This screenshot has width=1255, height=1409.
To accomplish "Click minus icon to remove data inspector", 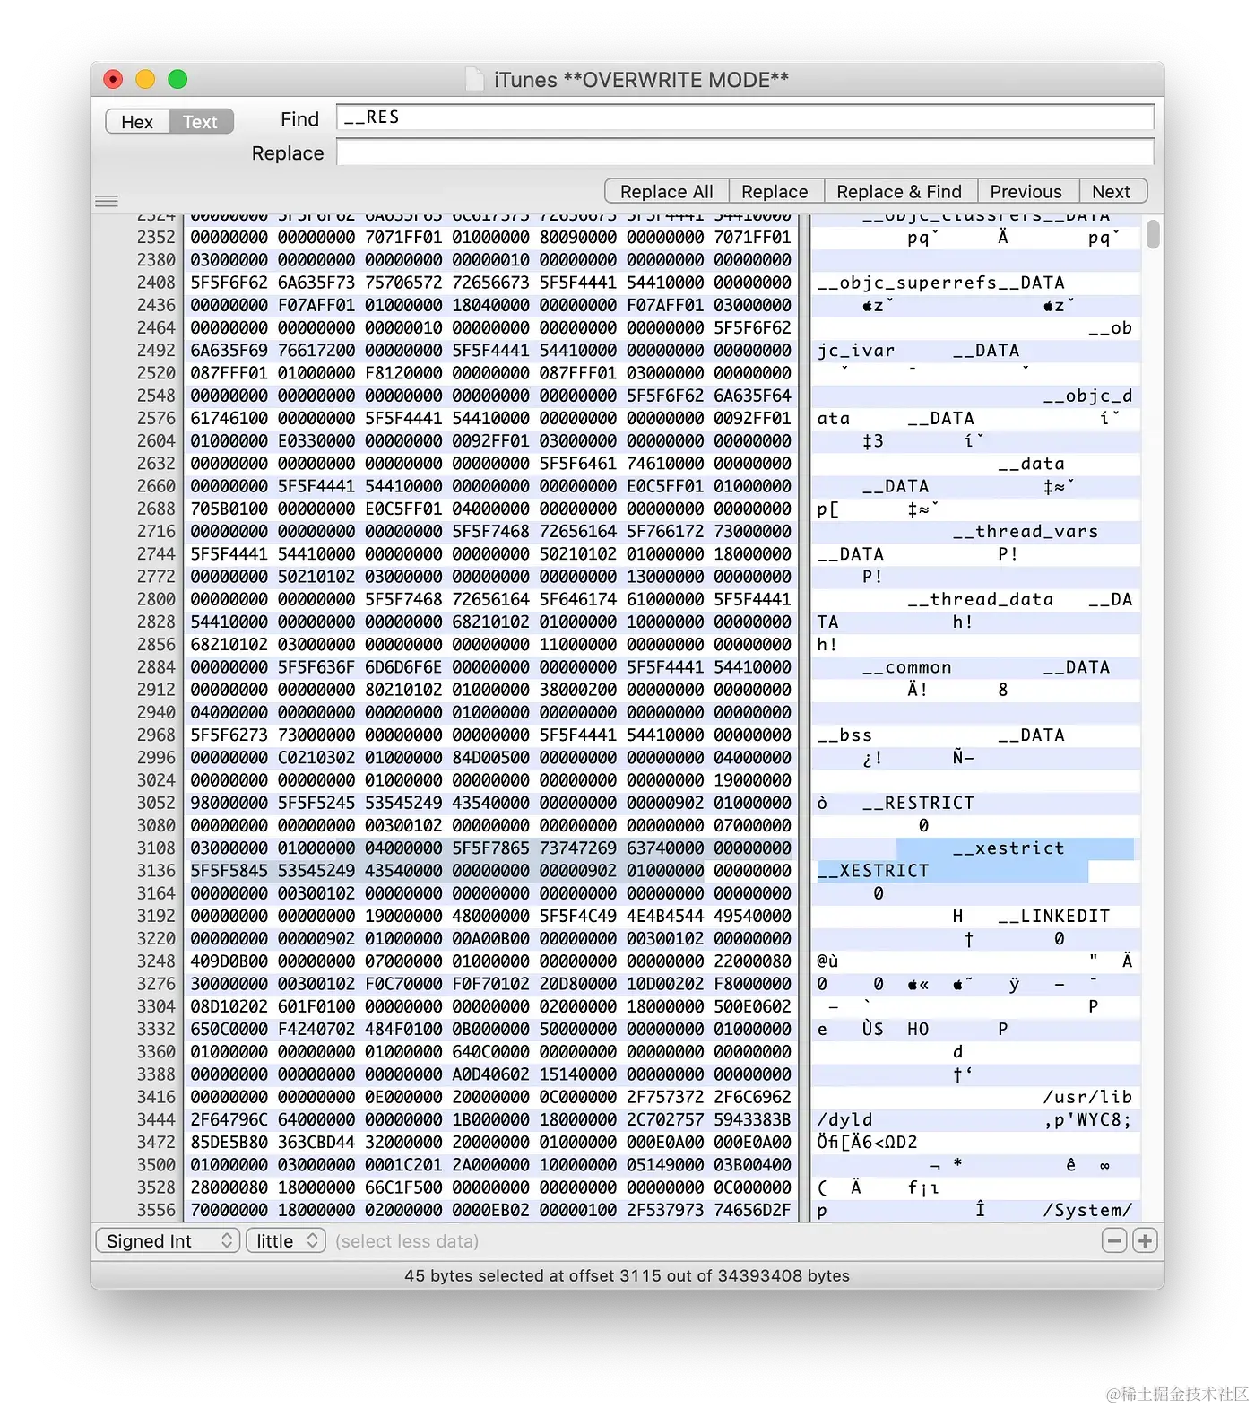I will pyautogui.click(x=1114, y=1241).
